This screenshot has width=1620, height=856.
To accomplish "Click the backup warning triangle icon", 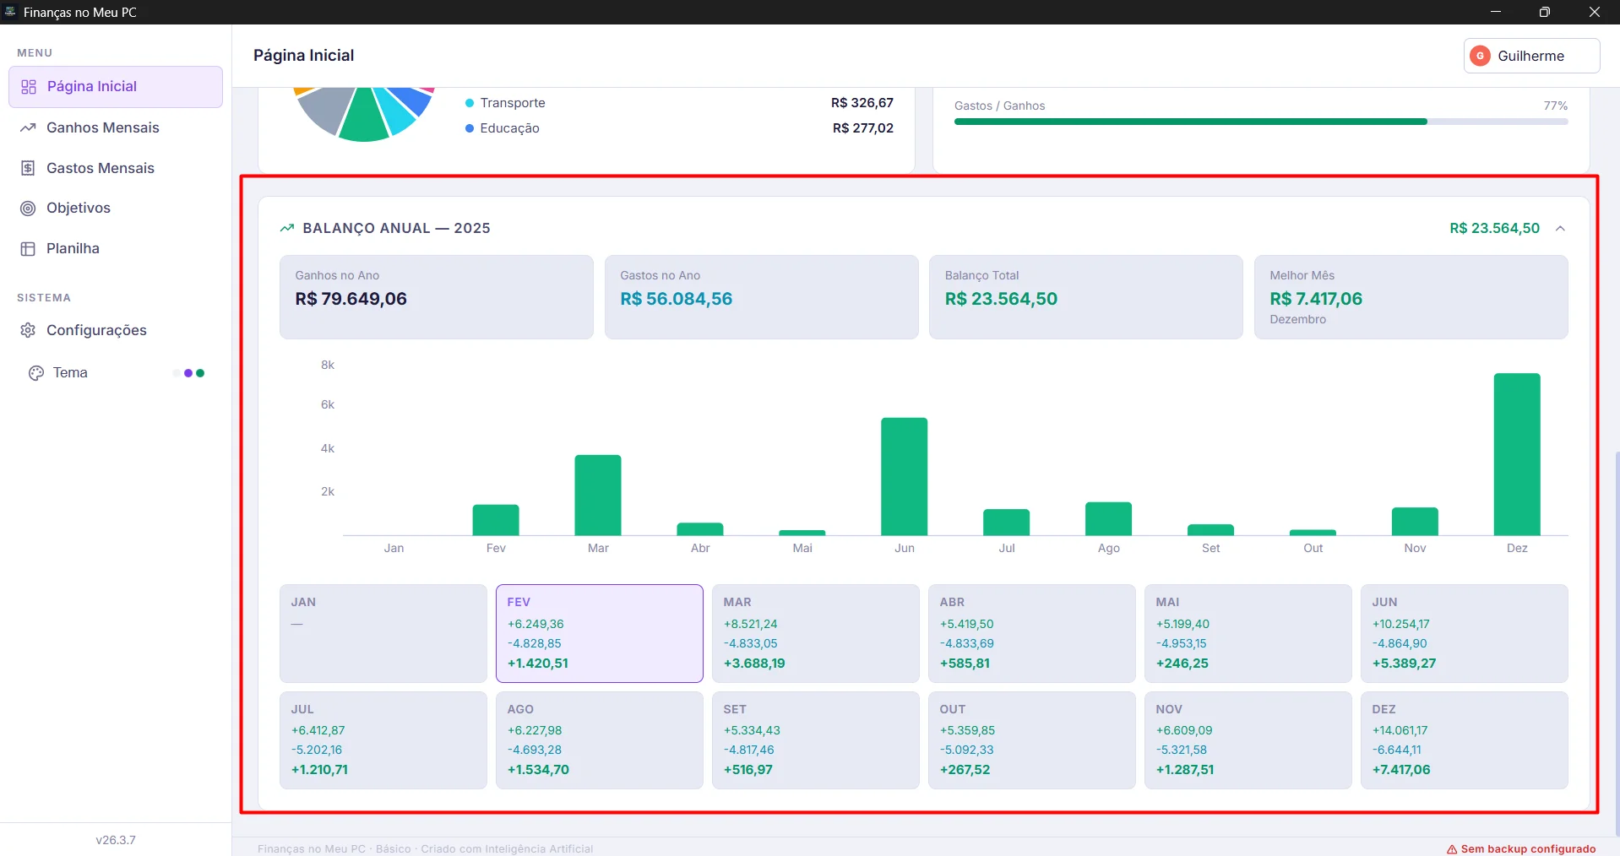I will click(1452, 849).
